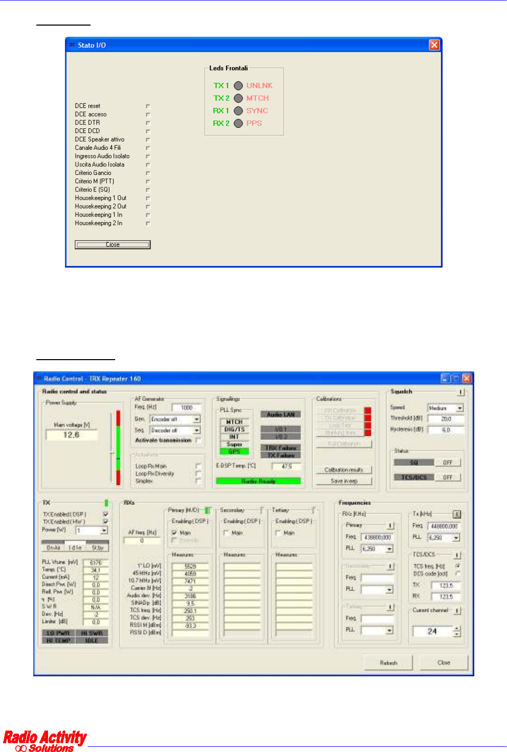The width and height of the screenshot is (507, 752).
Task: Uncheck TX Enabled (DSP) checkbox
Action: pos(106,514)
